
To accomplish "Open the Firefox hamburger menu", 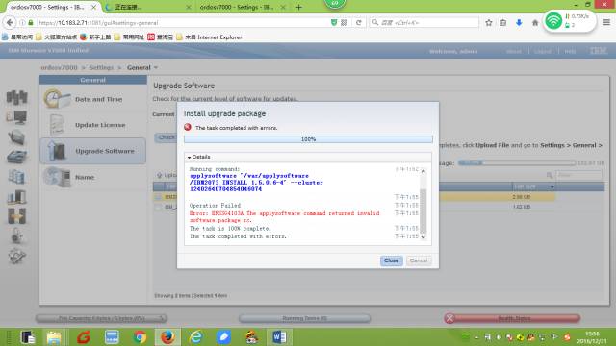I will tap(606, 22).
